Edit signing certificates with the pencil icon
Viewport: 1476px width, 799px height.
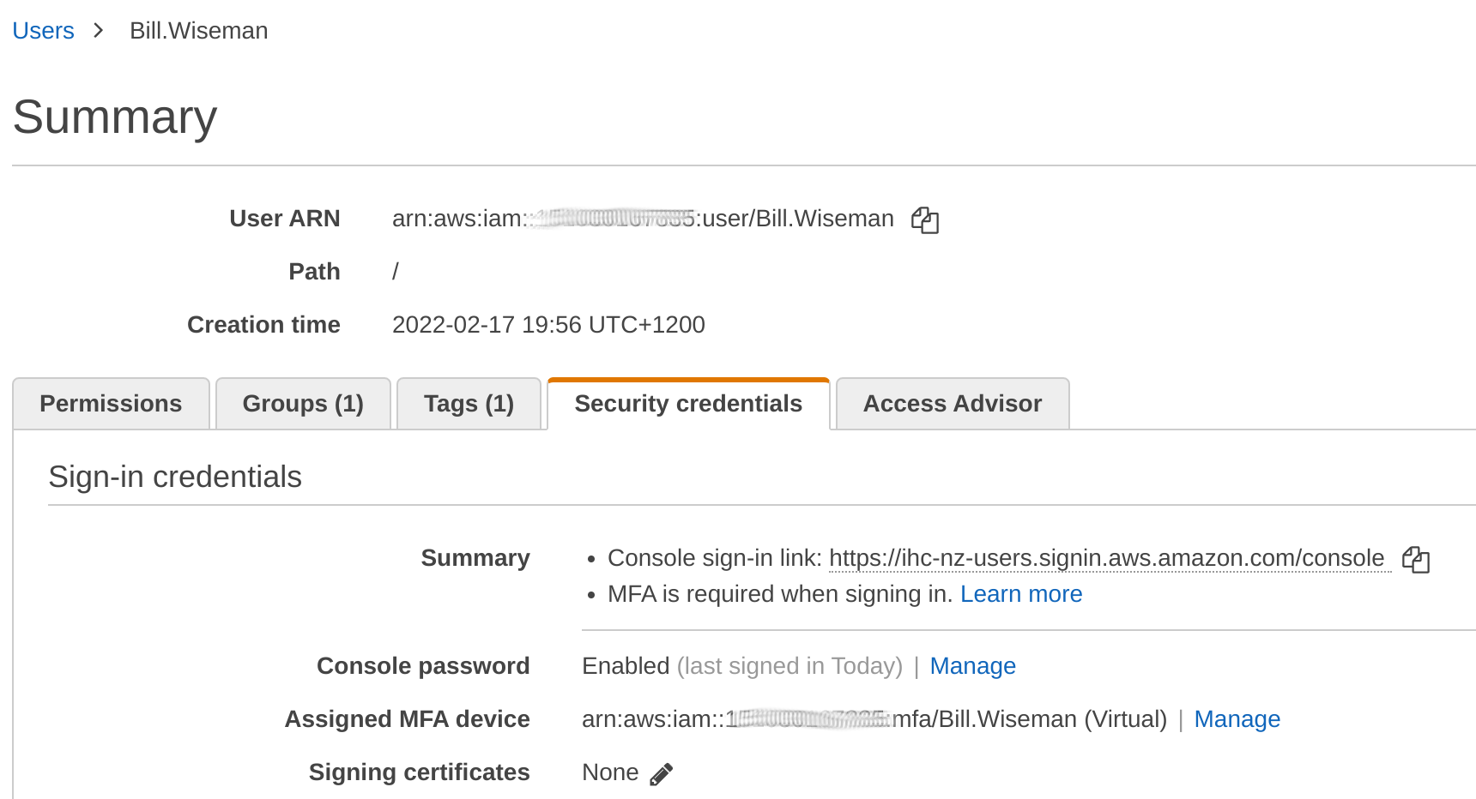pyautogui.click(x=661, y=774)
